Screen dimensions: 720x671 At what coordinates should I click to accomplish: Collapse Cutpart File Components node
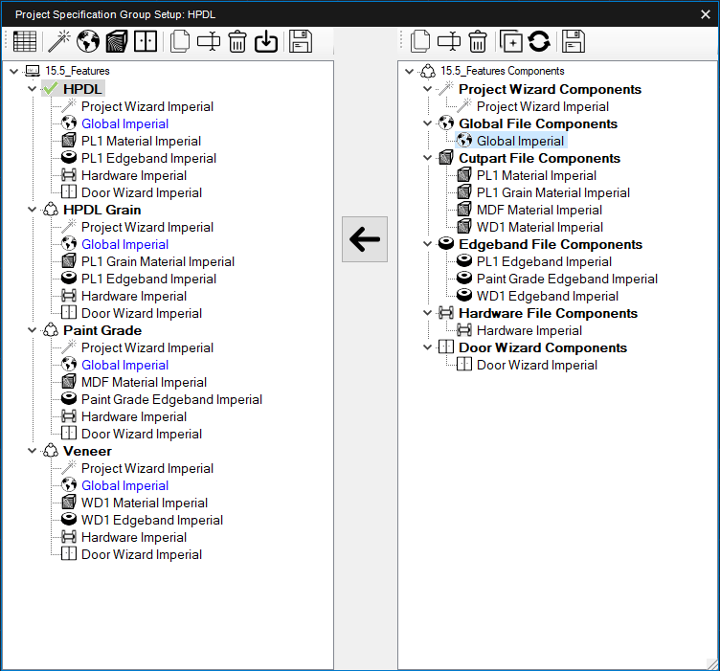point(427,157)
